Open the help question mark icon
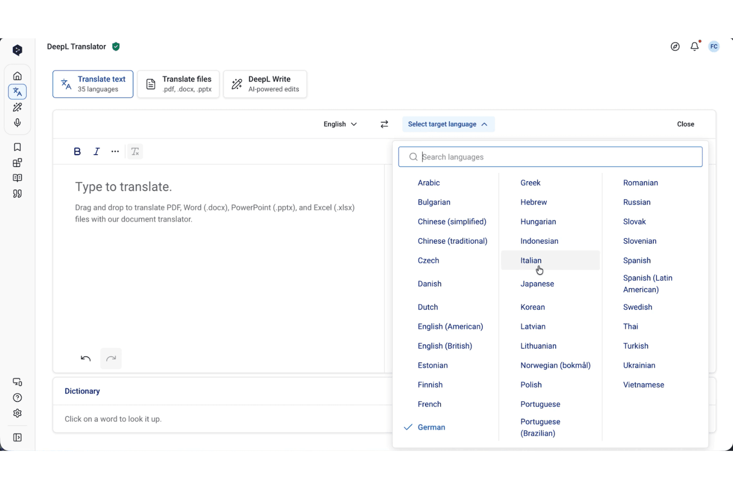The width and height of the screenshot is (733, 489). point(17,398)
